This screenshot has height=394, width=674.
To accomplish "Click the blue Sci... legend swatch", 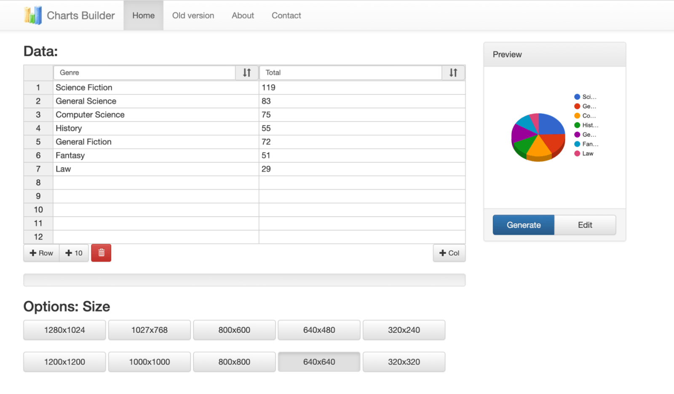I will [577, 97].
